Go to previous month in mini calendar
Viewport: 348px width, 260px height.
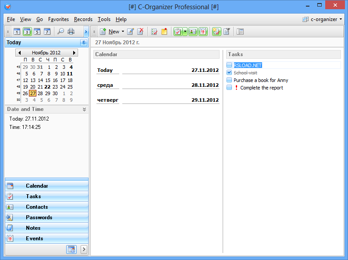[20, 53]
